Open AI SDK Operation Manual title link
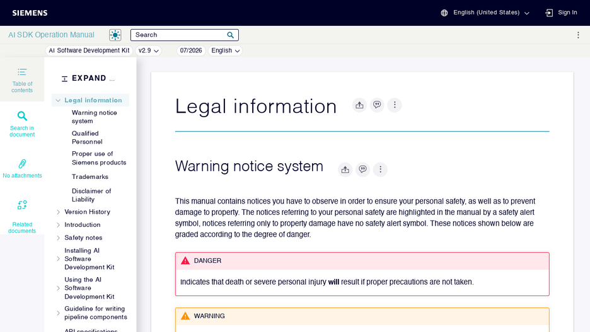The image size is (590, 332). click(x=51, y=35)
